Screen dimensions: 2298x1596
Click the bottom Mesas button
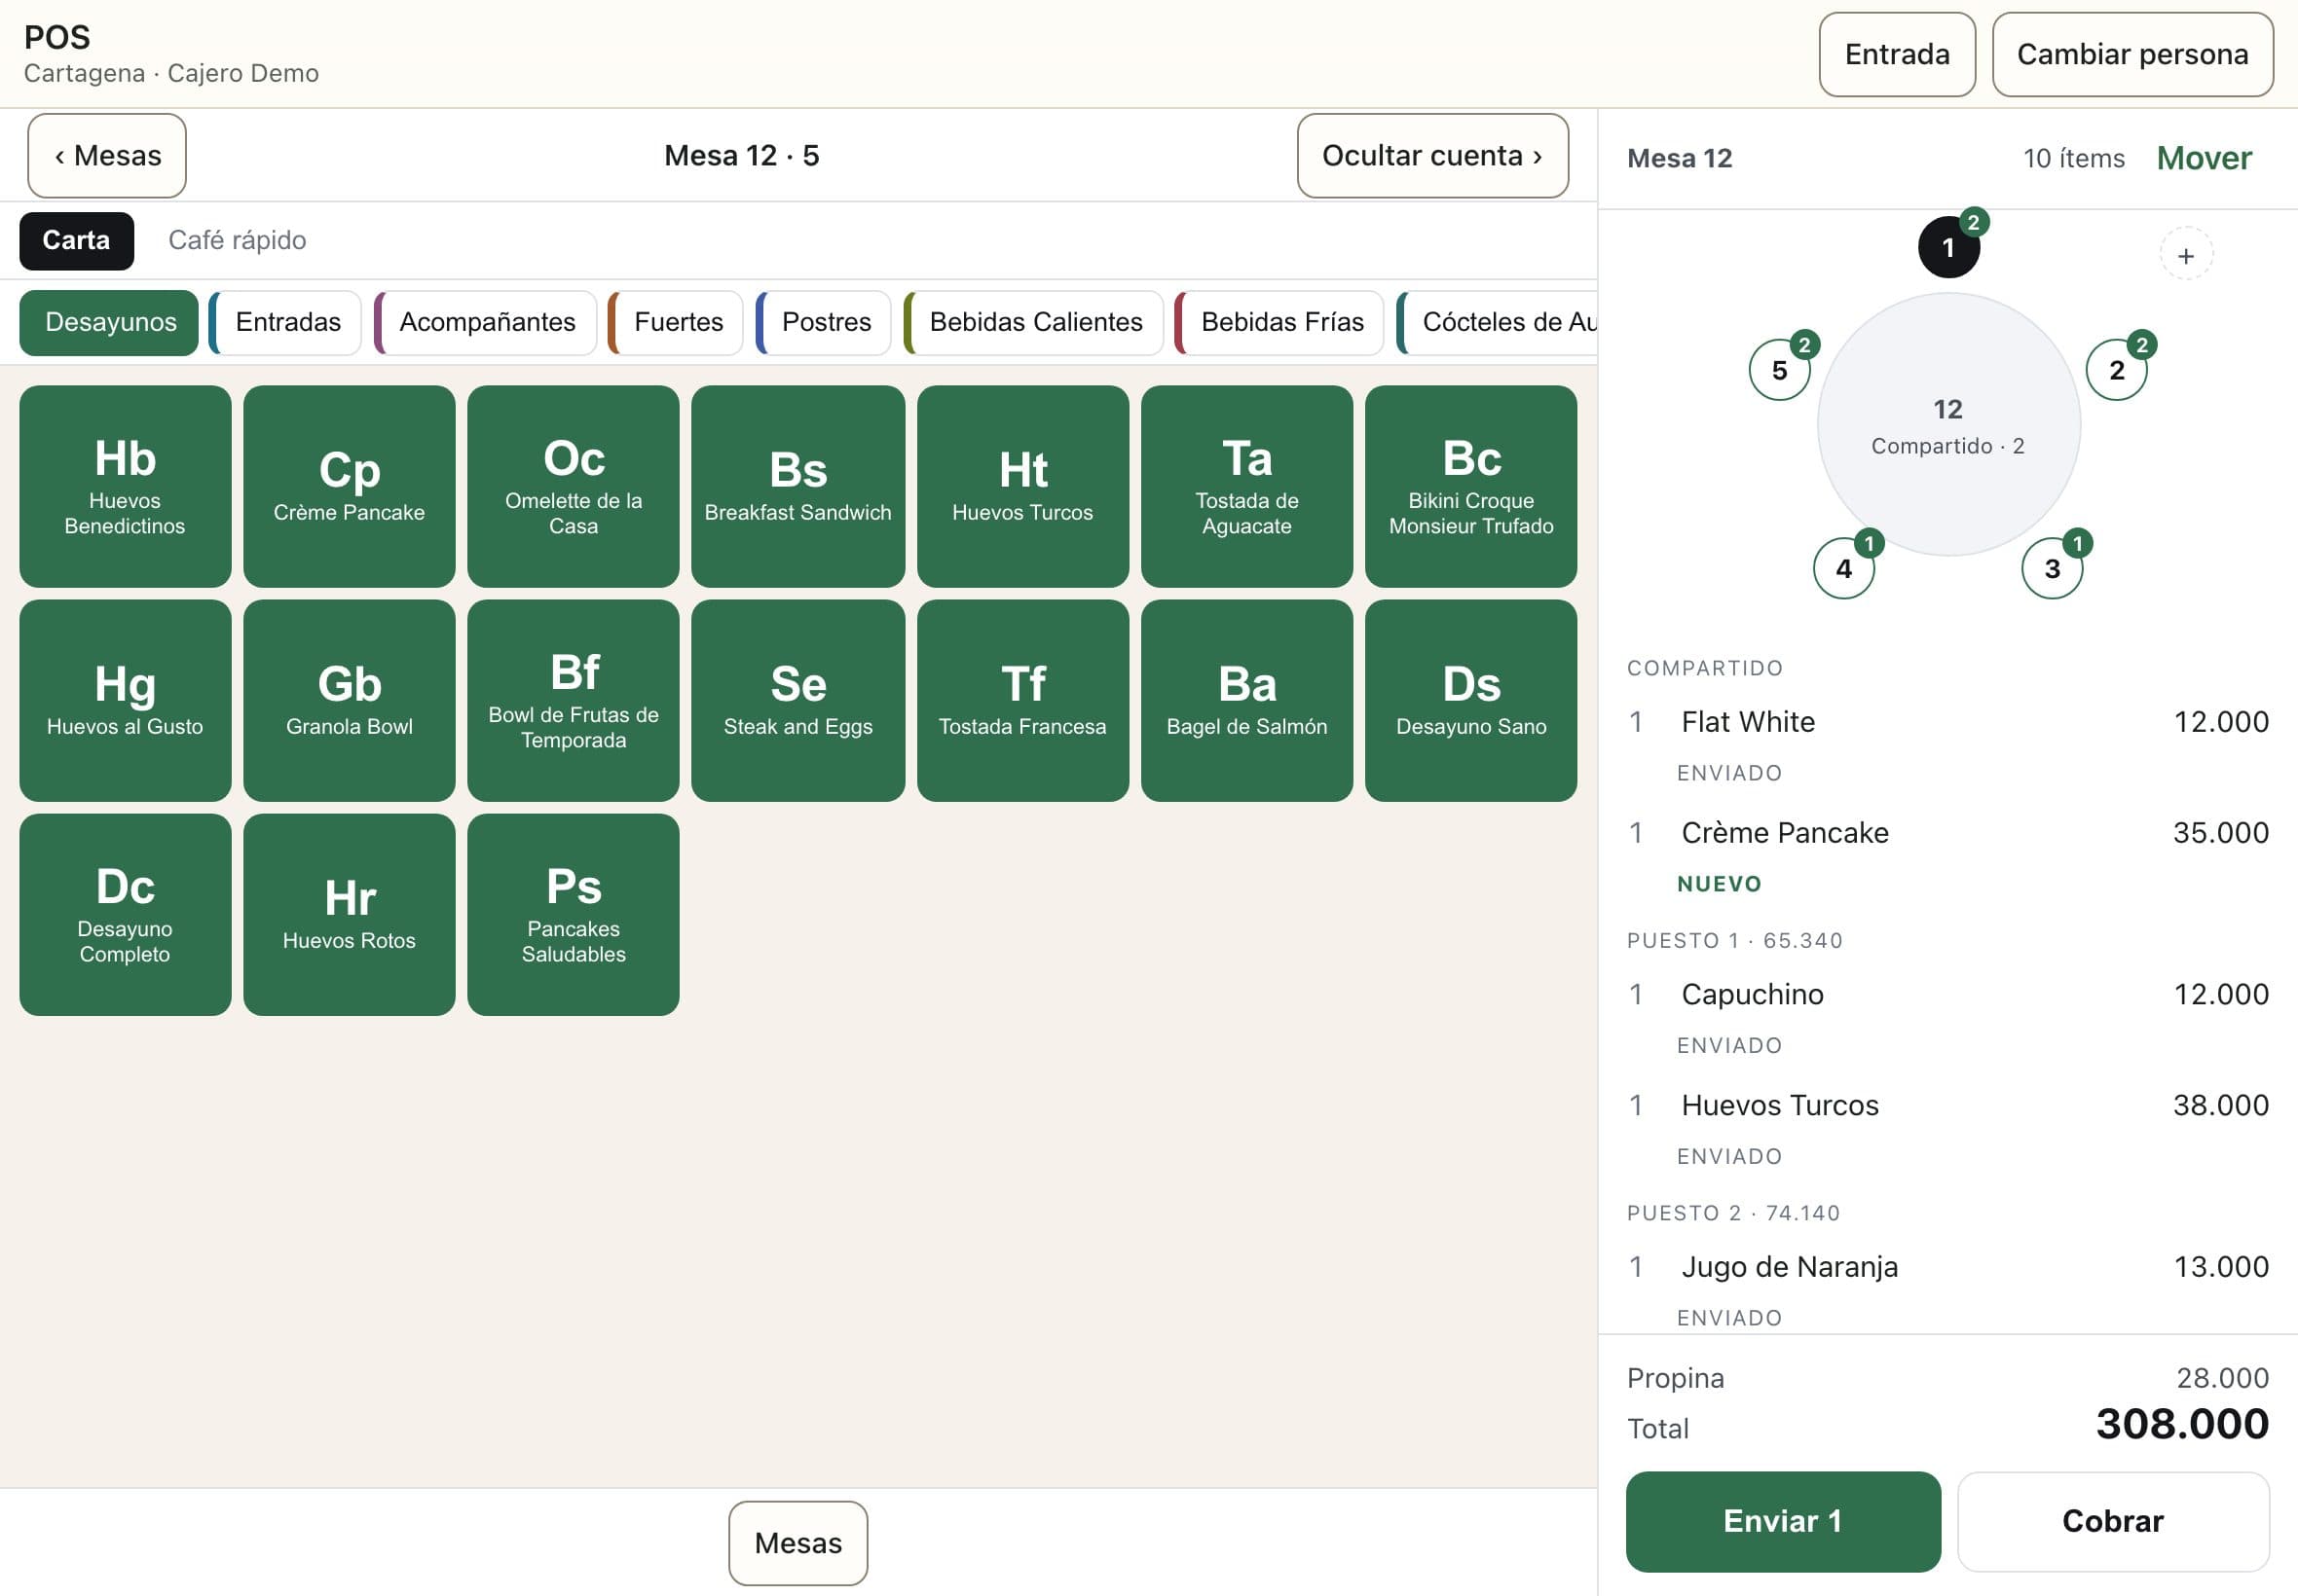pyautogui.click(x=797, y=1543)
